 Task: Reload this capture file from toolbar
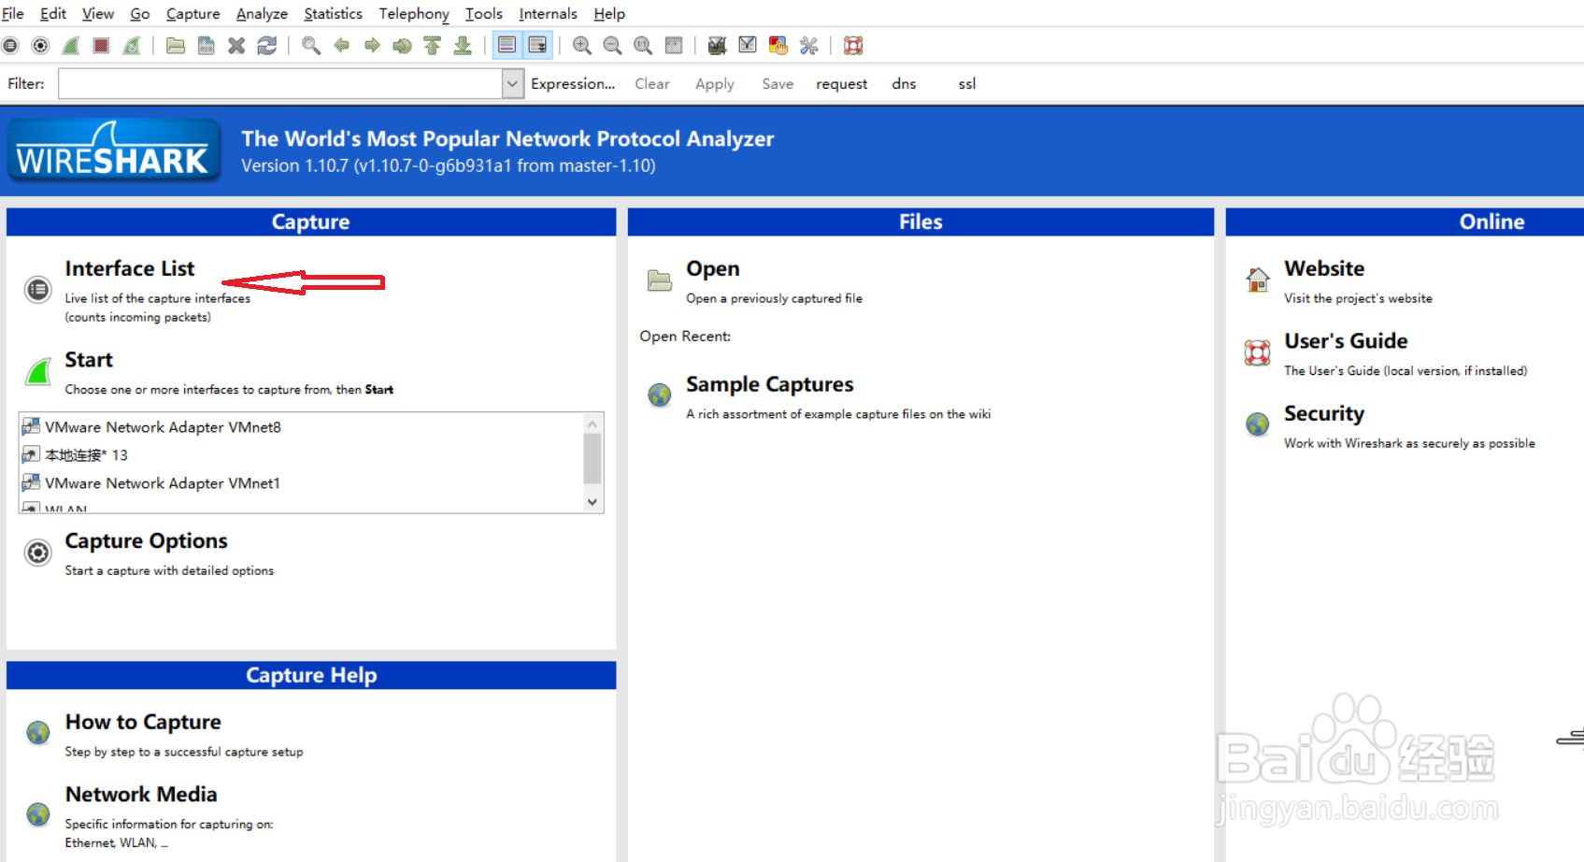pyautogui.click(x=267, y=45)
